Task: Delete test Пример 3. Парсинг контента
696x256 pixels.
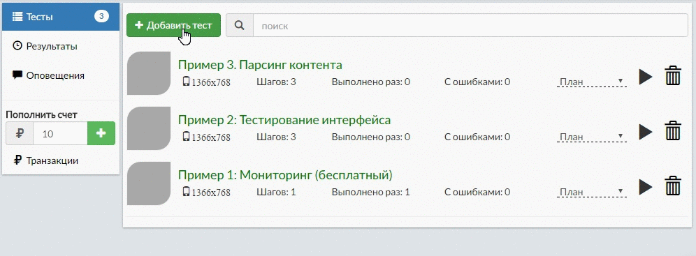Action: (673, 75)
